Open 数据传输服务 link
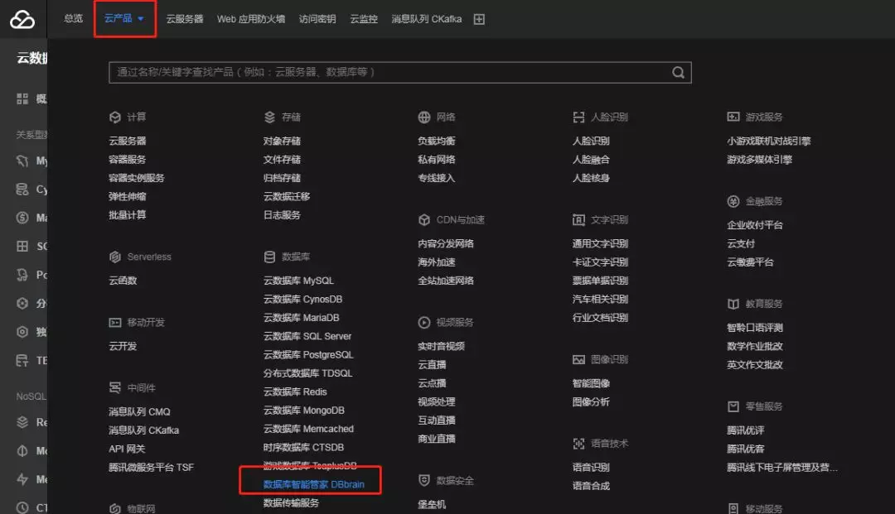 coord(291,502)
